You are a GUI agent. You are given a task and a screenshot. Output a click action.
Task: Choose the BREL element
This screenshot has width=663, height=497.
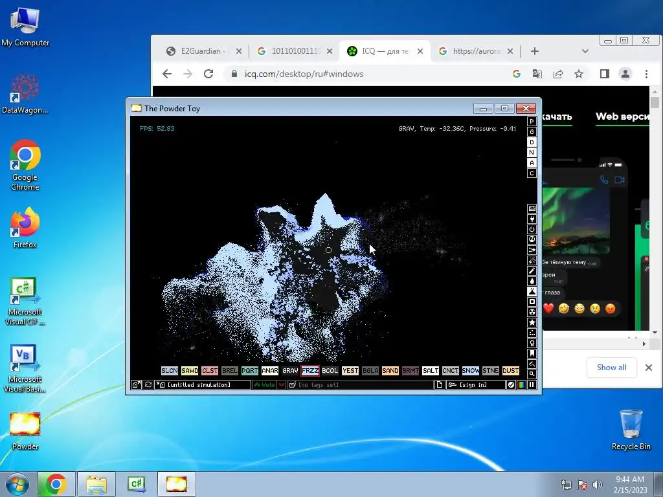[x=230, y=371]
